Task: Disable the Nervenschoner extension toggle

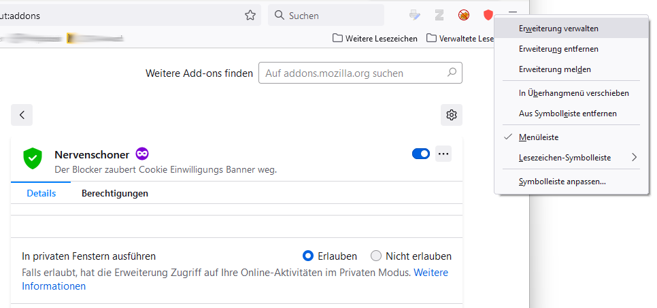Action: [421, 154]
